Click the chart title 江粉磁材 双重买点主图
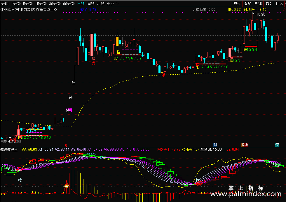This screenshot has width=286, height=202. (x=29, y=10)
